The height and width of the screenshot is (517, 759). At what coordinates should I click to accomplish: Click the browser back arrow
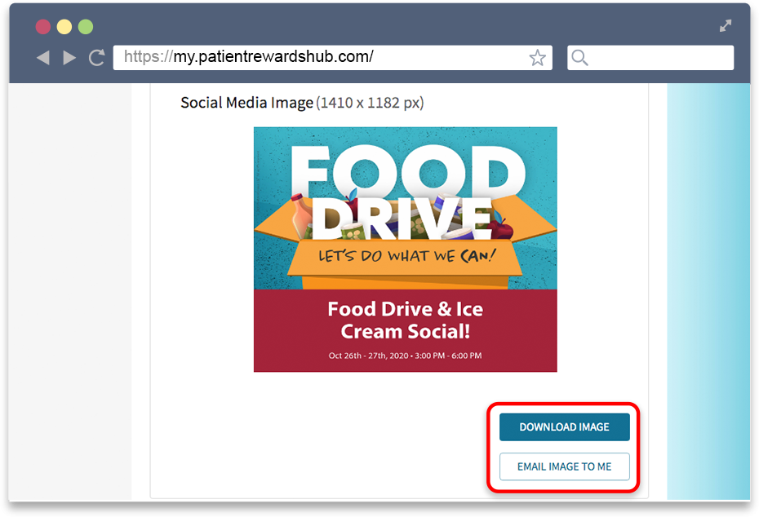pyautogui.click(x=43, y=58)
